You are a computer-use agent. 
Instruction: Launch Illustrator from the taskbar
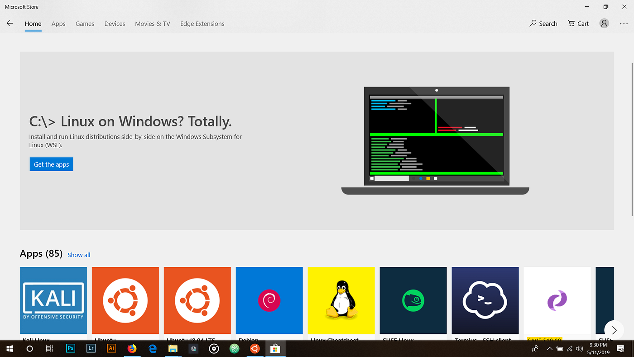[x=111, y=348]
